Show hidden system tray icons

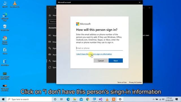153,99
